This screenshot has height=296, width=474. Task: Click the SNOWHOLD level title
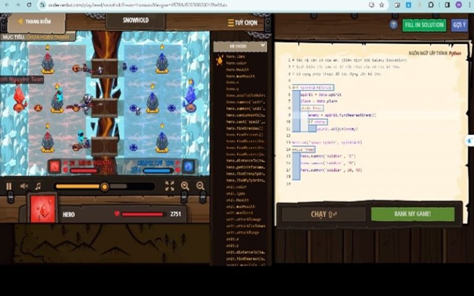click(x=135, y=20)
